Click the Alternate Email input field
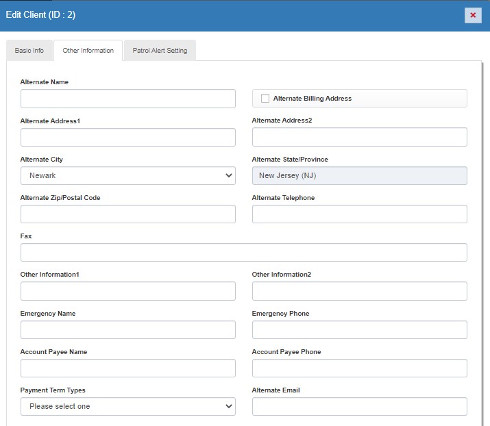Image resolution: width=490 pixels, height=426 pixels. point(359,407)
